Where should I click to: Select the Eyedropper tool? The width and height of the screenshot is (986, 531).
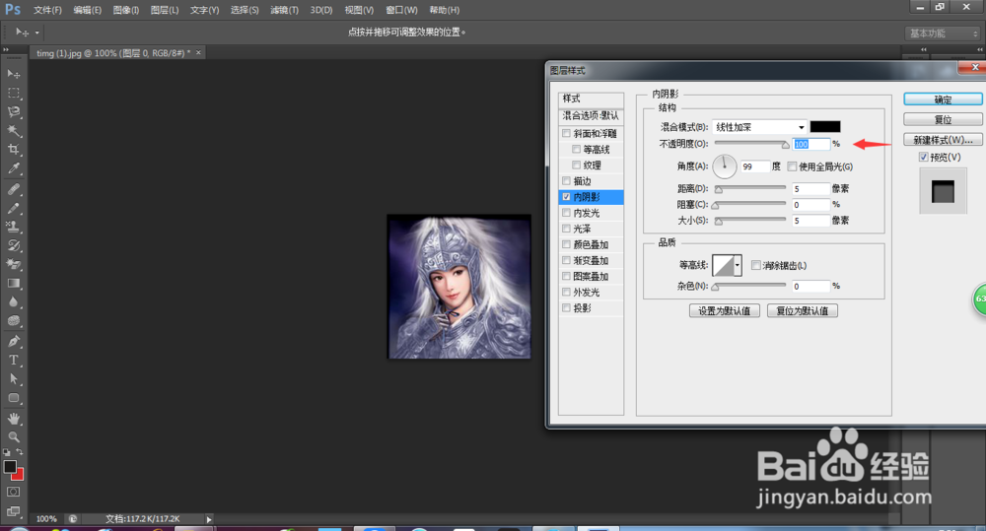(13, 168)
